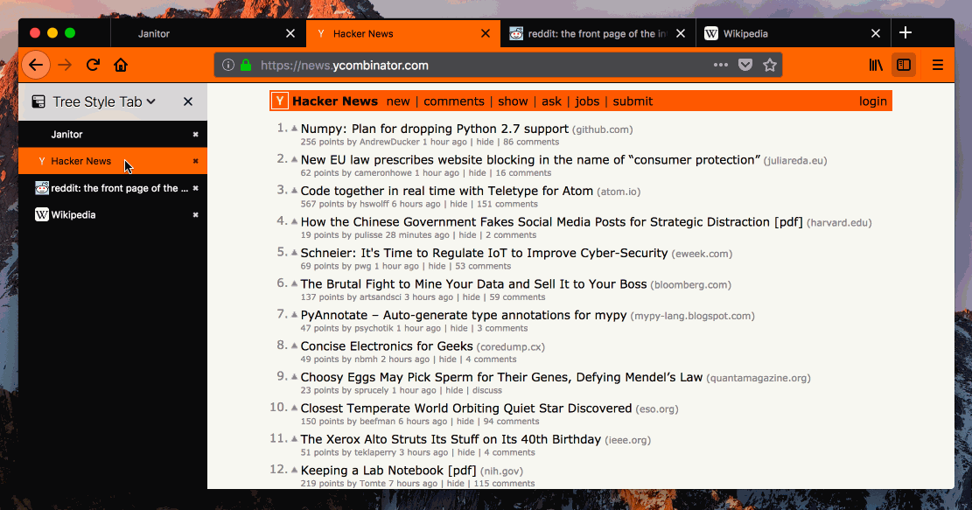Close Hacker News in the sidebar tree

(195, 161)
